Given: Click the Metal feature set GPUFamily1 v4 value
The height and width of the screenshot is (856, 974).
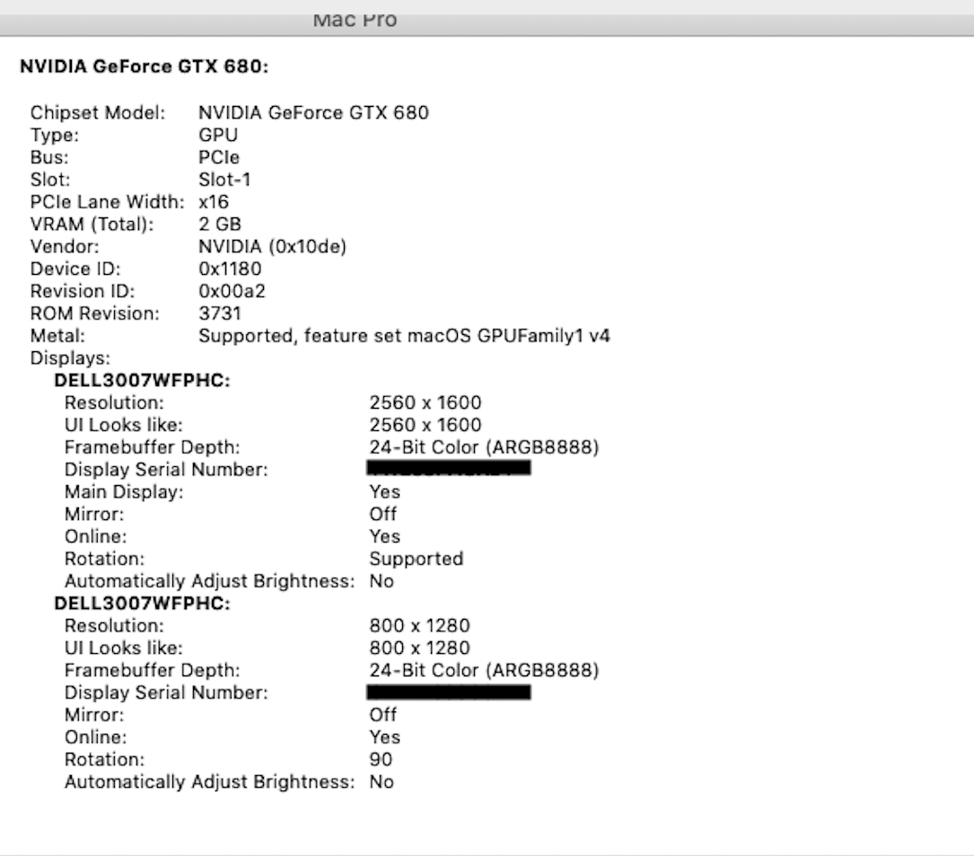Looking at the screenshot, I should pyautogui.click(x=404, y=336).
